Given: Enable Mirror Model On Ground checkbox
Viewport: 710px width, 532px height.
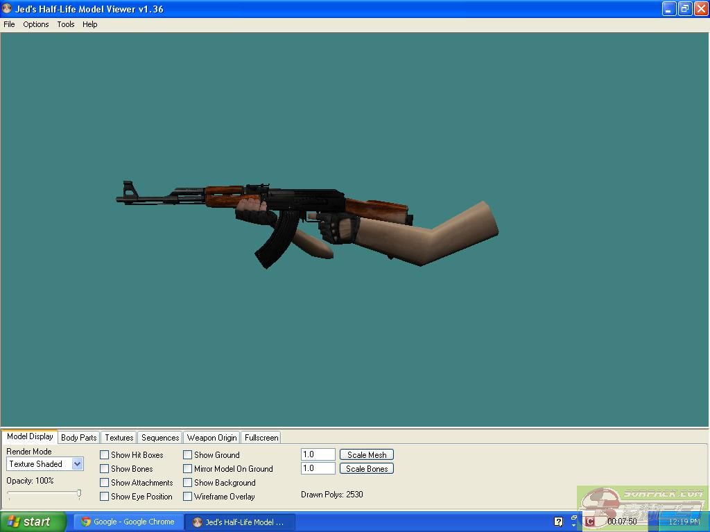Looking at the screenshot, I should (x=187, y=469).
